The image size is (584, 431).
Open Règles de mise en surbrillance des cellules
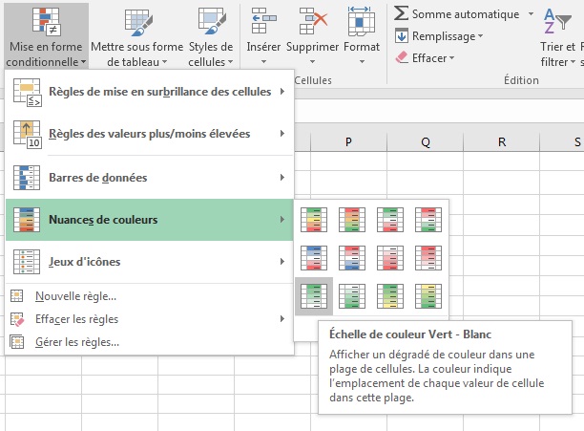point(150,92)
